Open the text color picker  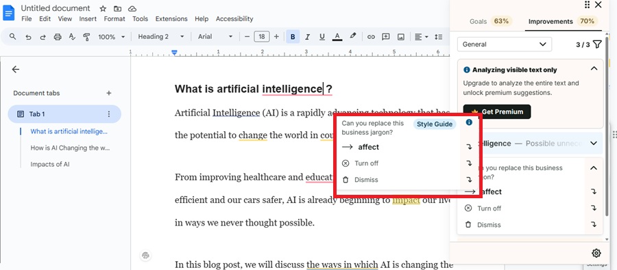click(x=337, y=37)
